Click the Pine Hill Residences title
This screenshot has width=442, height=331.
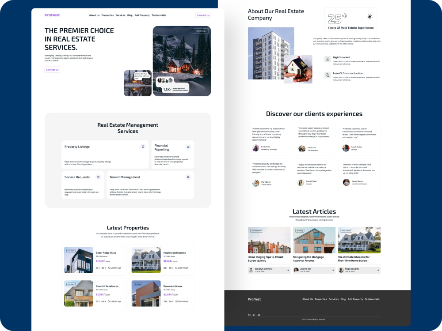(107, 286)
